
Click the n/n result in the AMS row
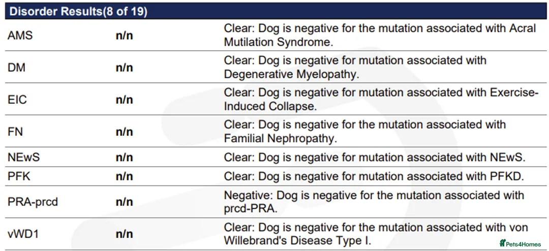(124, 36)
